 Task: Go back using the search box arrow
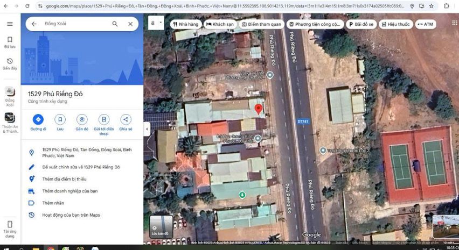pos(34,24)
